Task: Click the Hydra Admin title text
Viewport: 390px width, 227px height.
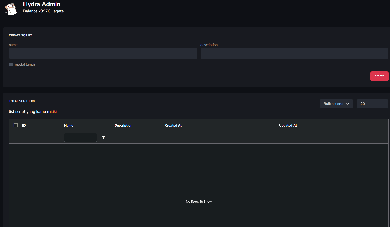Action: (41, 4)
